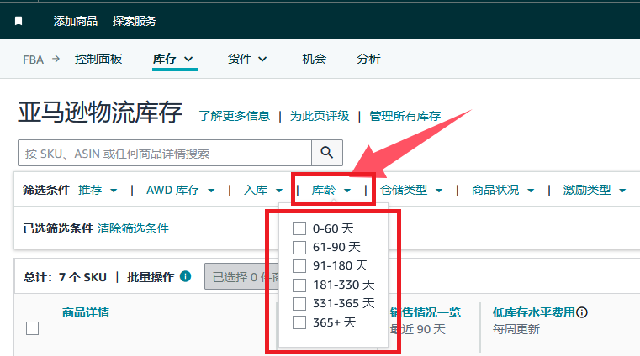
Task: Go to 控制面板 tab
Action: click(x=98, y=60)
